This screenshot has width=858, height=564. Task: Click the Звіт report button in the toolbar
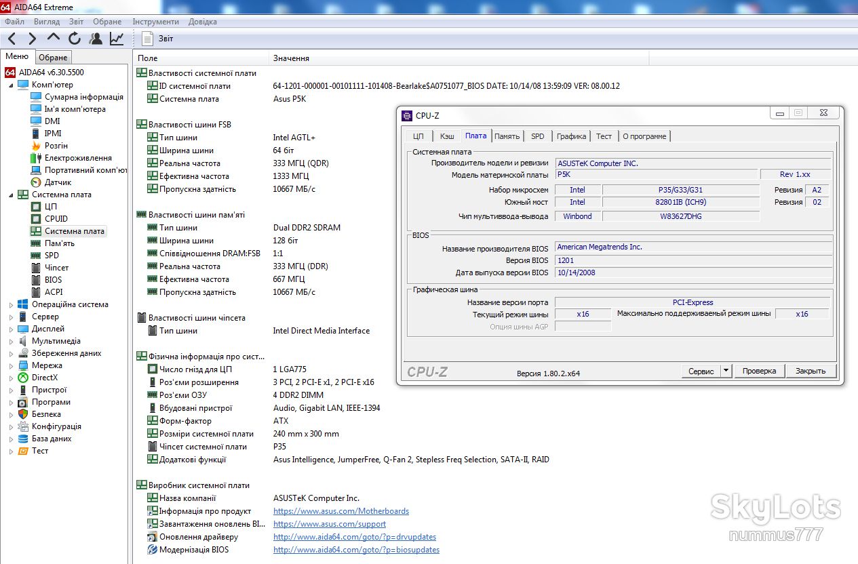[x=158, y=39]
